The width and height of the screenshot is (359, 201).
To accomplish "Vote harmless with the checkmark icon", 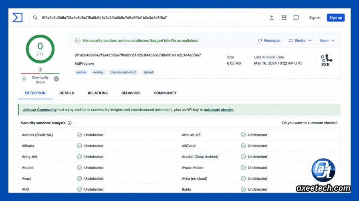I will pos(56,79).
